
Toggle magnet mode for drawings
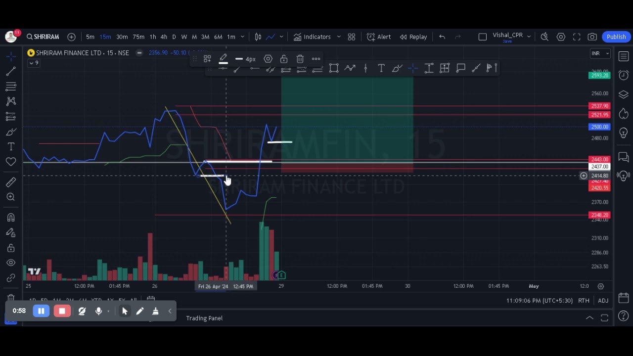click(x=11, y=218)
